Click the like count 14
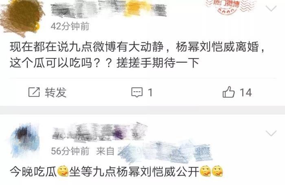 coord(246,92)
